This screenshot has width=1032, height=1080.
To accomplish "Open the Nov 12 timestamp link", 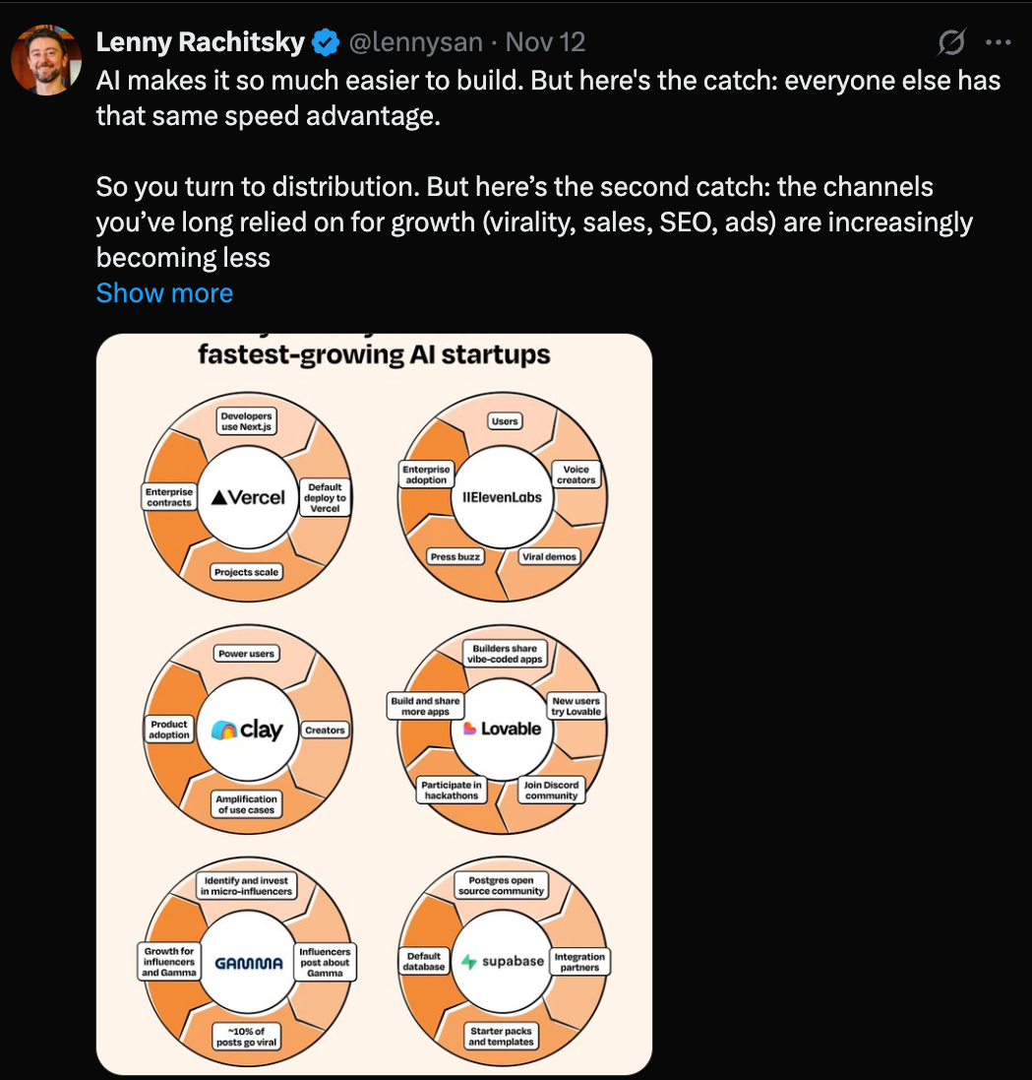I will pos(544,42).
